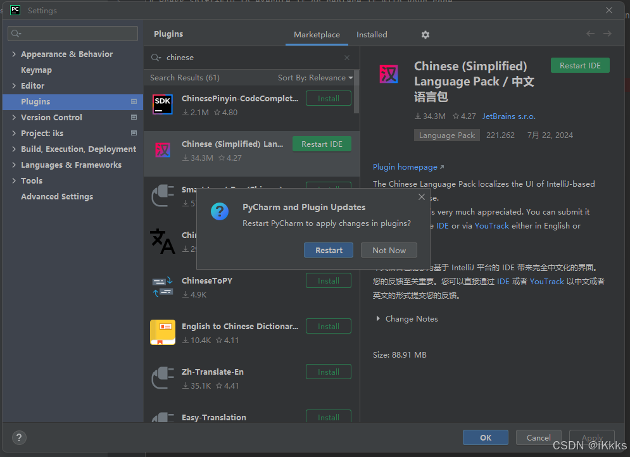Open the help question mark button

(x=19, y=437)
